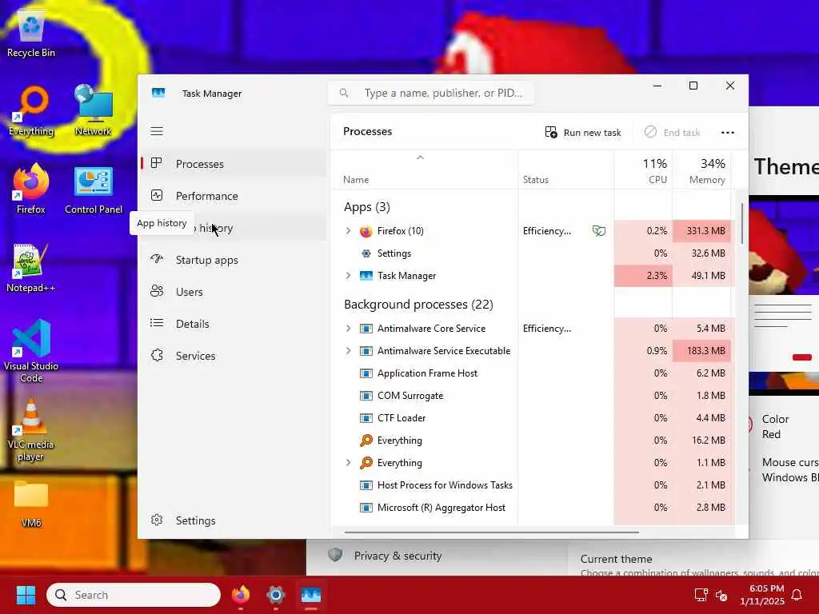Screen dimensions: 819x614
Task: Select Microsoft (R) Aggregator Host process
Action: pyautogui.click(x=532, y=508)
